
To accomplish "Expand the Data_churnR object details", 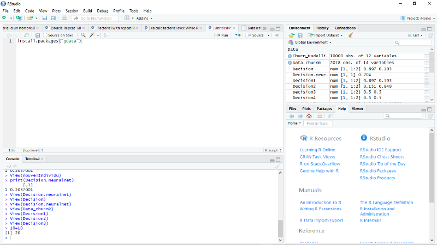I will (x=290, y=63).
